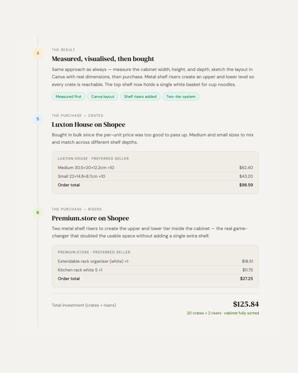Click the $125.84 total investment amount

pyautogui.click(x=246, y=304)
